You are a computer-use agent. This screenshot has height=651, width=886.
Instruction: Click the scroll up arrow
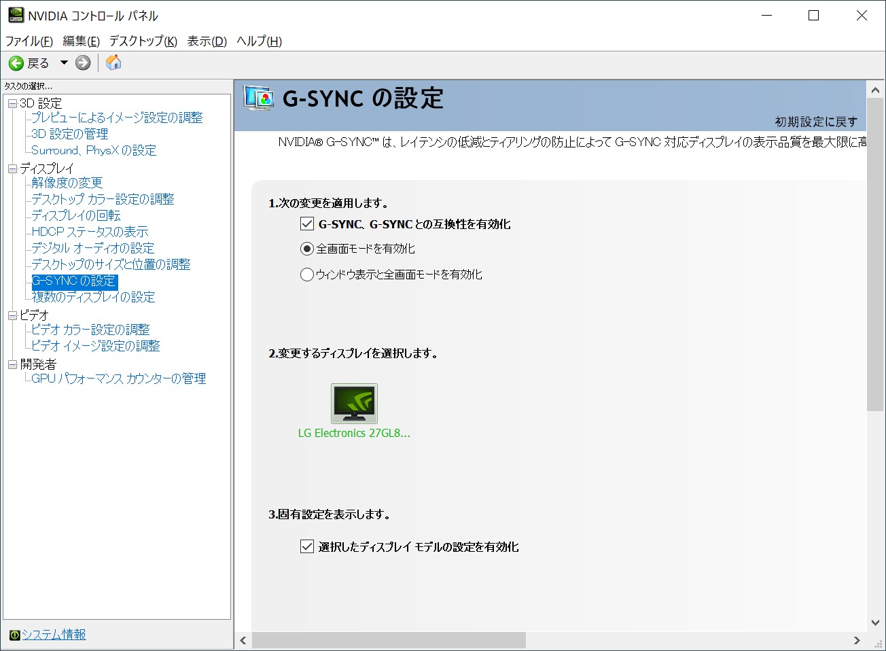[x=875, y=89]
